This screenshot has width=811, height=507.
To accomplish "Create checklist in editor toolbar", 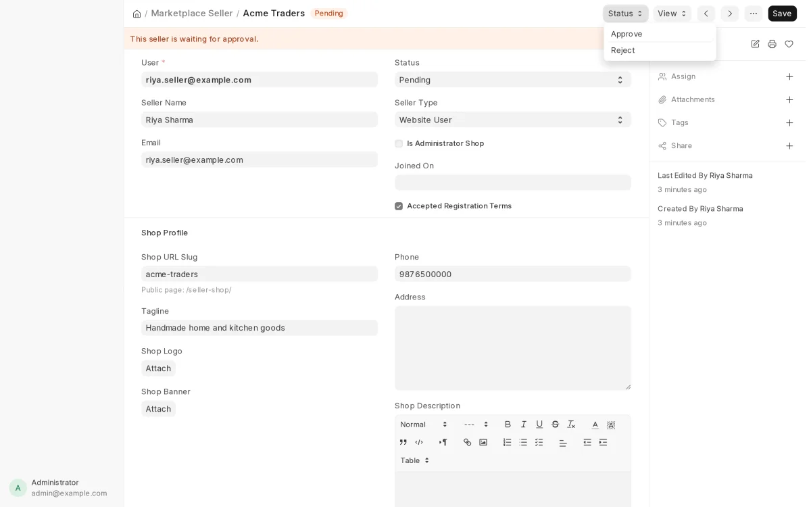I will 539,442.
